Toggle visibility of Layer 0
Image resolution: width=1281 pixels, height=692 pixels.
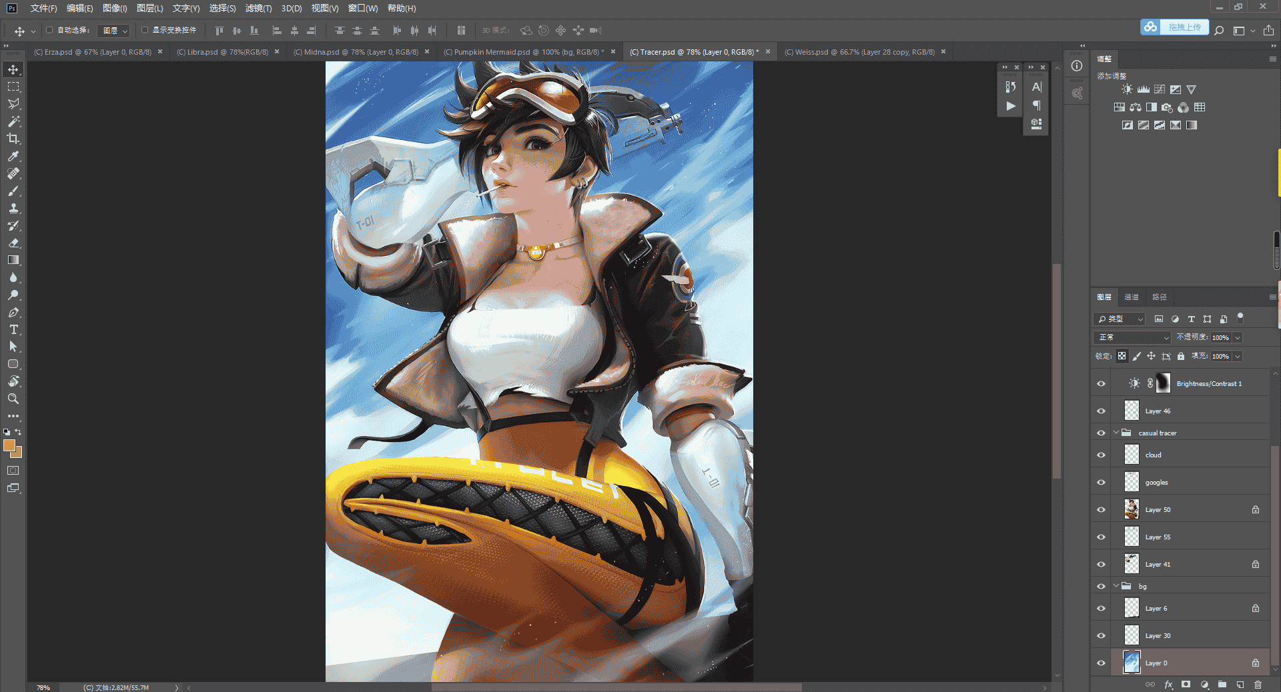pos(1101,663)
